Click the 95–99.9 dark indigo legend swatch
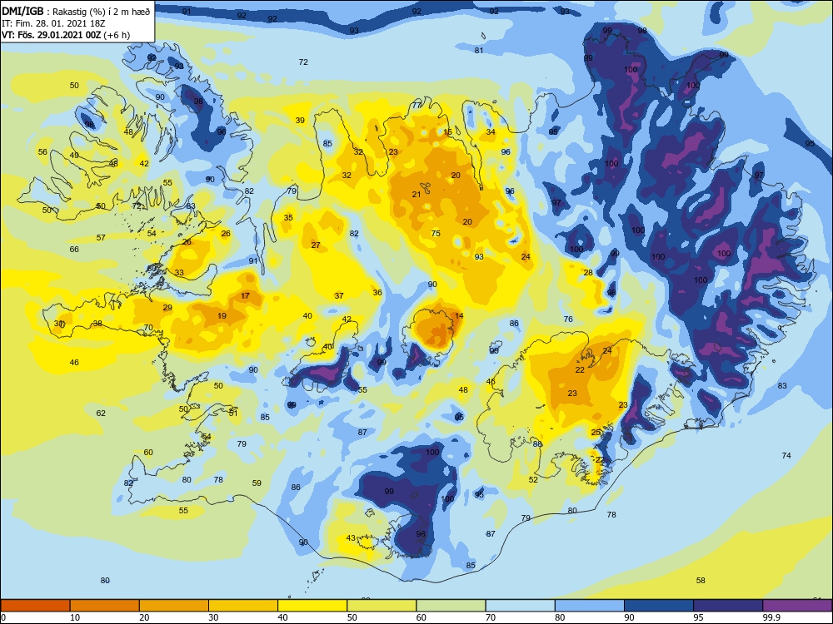Screen dimensions: 833x624 [728, 606]
